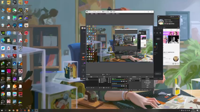Viewport: 200px width, 112px height.
Task: Click source Properties button above Sources dock
Action: (x=104, y=74)
